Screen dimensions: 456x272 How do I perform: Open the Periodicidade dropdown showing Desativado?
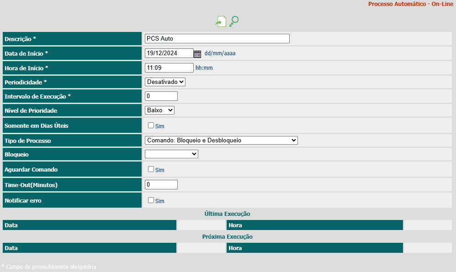pos(165,82)
